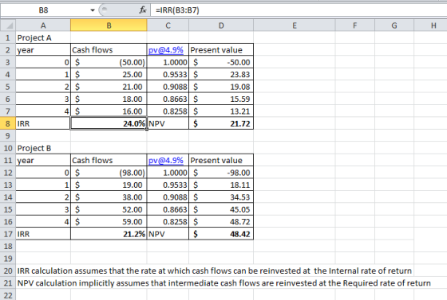Screen dimensions: 447x300
Task: Click the 21.00 cash flow cell
Action: pyautogui.click(x=109, y=87)
